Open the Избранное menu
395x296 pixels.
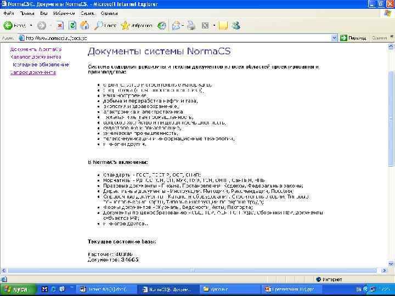point(64,13)
